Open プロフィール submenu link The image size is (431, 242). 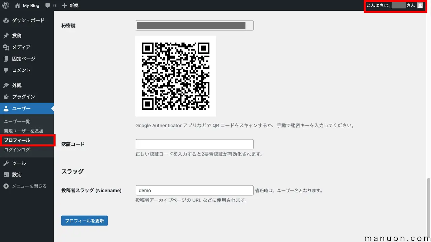[17, 140]
